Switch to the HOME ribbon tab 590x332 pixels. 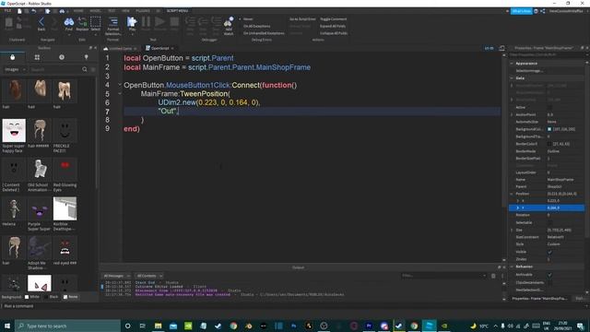click(78, 11)
